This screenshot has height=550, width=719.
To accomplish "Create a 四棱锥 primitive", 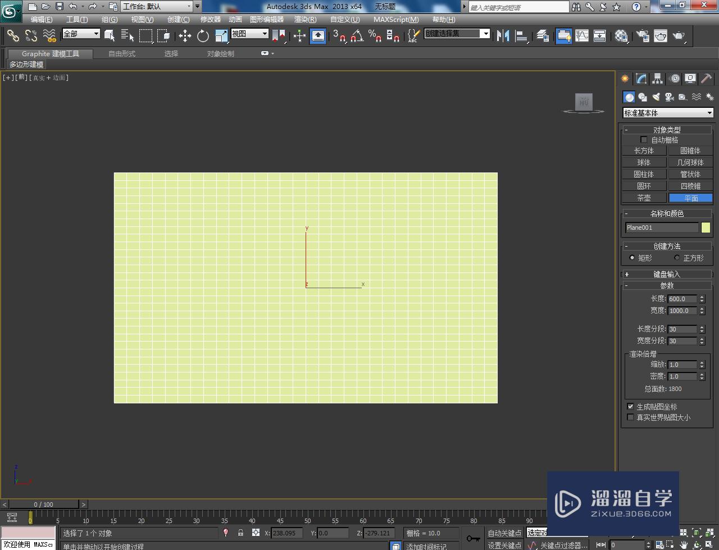I will pos(690,186).
